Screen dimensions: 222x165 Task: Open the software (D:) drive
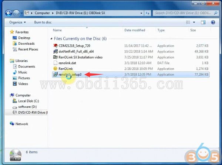click(27, 107)
